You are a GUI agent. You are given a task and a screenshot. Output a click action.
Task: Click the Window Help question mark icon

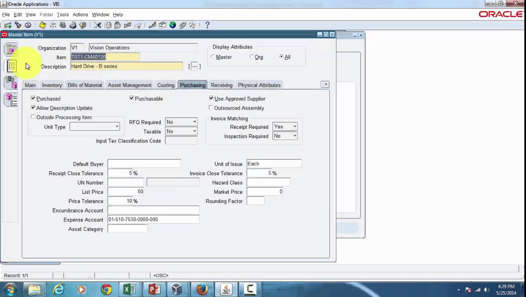coord(207,25)
